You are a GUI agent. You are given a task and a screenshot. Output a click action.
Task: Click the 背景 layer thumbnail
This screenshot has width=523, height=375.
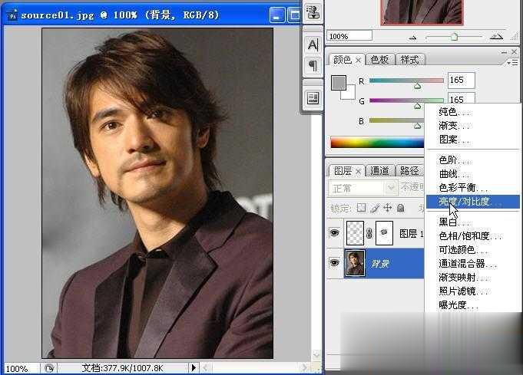[x=355, y=263]
